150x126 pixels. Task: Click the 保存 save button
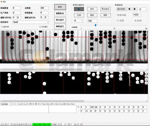92,9
